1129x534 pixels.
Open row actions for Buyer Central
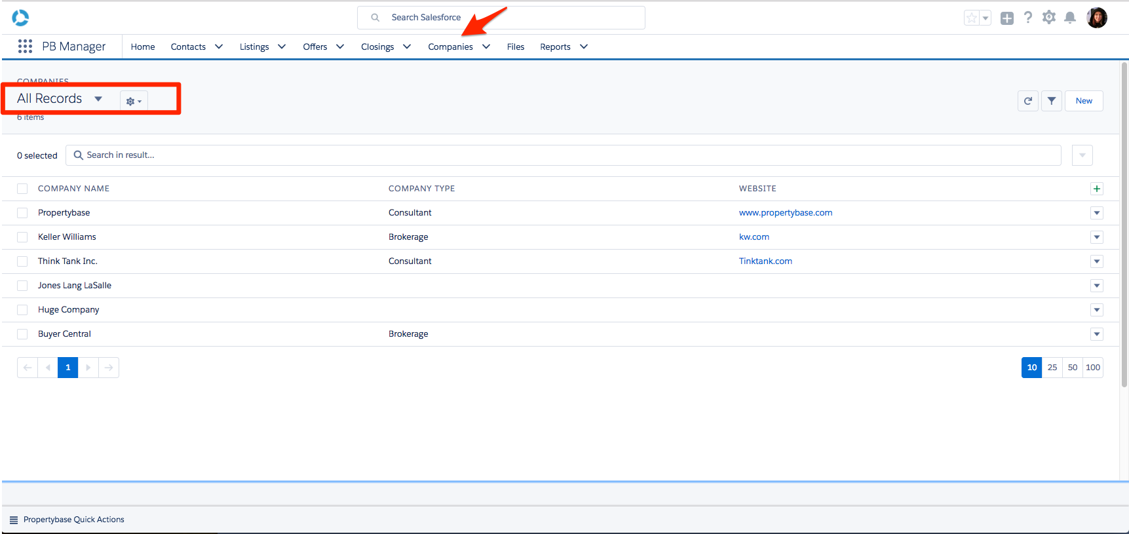coord(1097,334)
